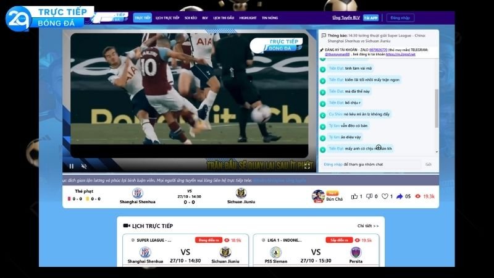The width and height of the screenshot is (494, 278).
Task: Expand Chi tiết >> schedule details
Action: point(368,225)
